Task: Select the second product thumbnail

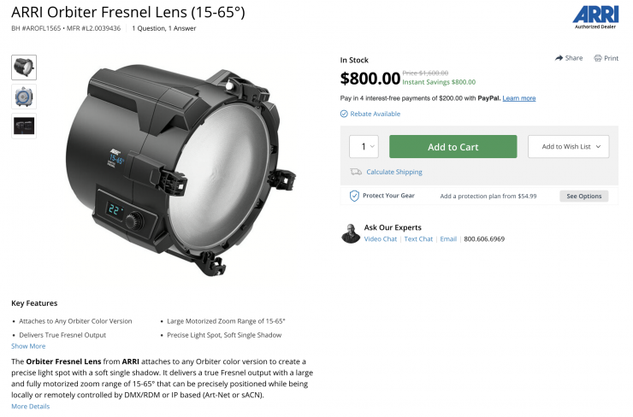Action: coord(24,97)
